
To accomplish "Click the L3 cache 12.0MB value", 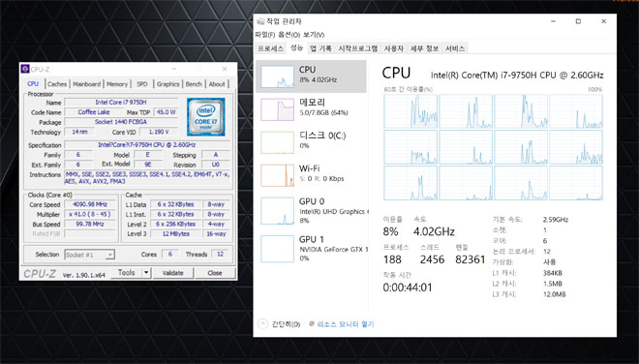I will click(554, 294).
